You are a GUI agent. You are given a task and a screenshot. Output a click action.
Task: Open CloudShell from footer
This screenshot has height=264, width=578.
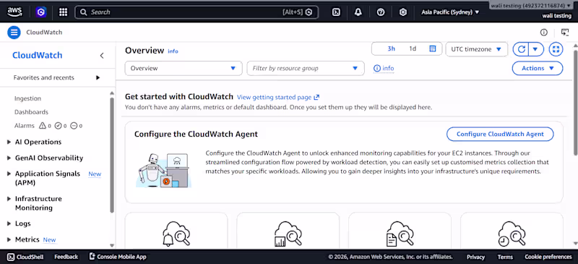click(25, 257)
